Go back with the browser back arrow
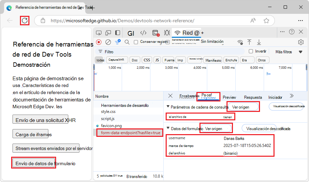Viewport: 309px width, 182px height. click(x=10, y=21)
